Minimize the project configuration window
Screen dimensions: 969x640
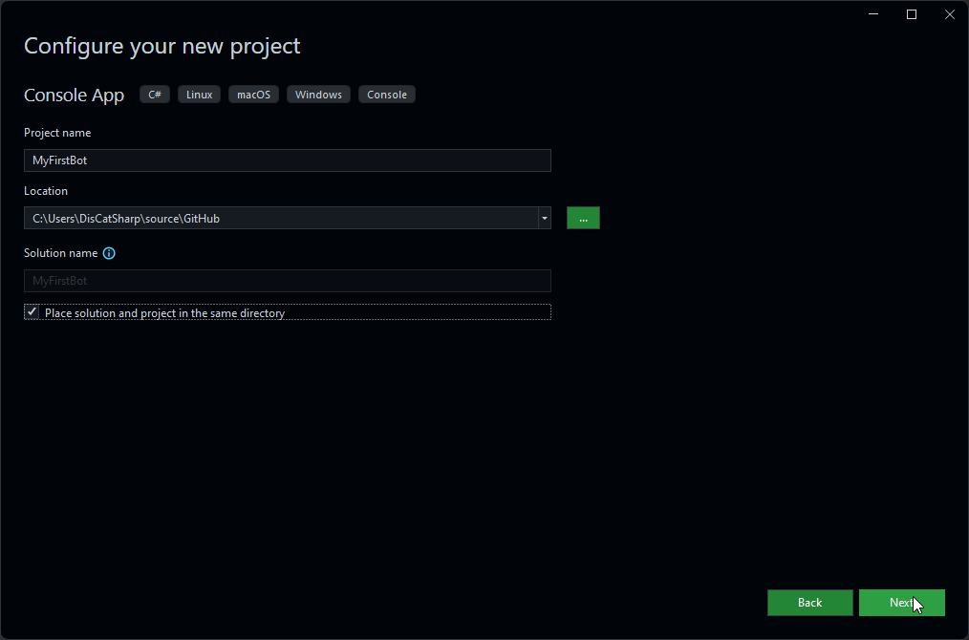872,13
